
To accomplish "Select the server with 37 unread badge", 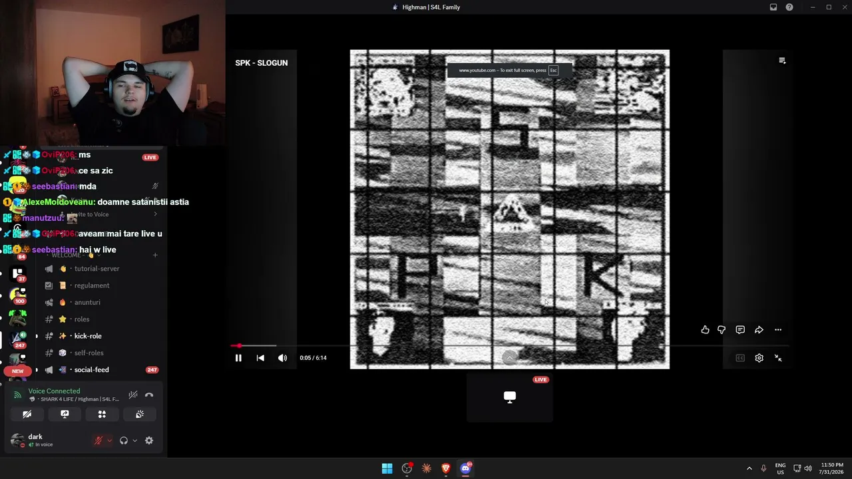I will 18,274.
